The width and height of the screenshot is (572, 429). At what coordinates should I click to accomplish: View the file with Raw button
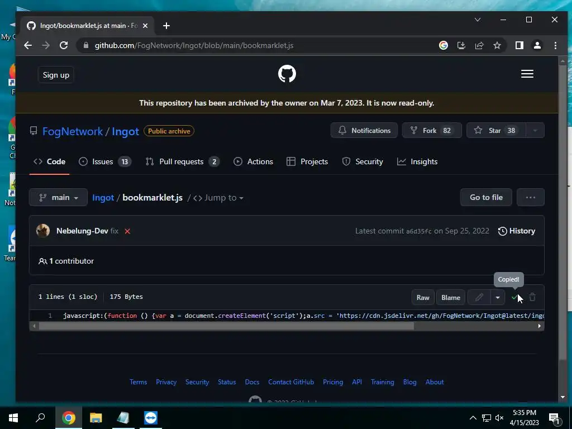click(x=423, y=297)
